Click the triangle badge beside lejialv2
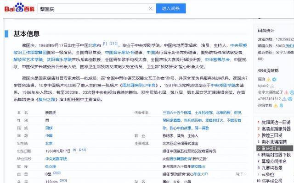Screen dimensions: 294x183 [x=272, y=86]
